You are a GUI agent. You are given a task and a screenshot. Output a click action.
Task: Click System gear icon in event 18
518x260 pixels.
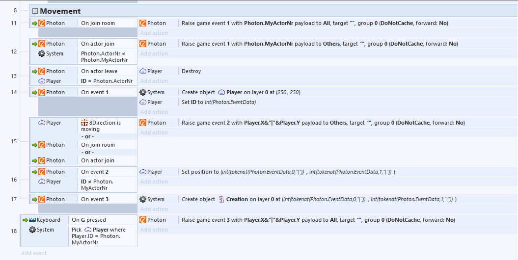click(32, 230)
